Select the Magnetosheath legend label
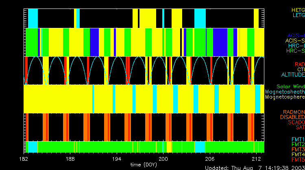This screenshot has height=170, width=305. pyautogui.click(x=285, y=92)
